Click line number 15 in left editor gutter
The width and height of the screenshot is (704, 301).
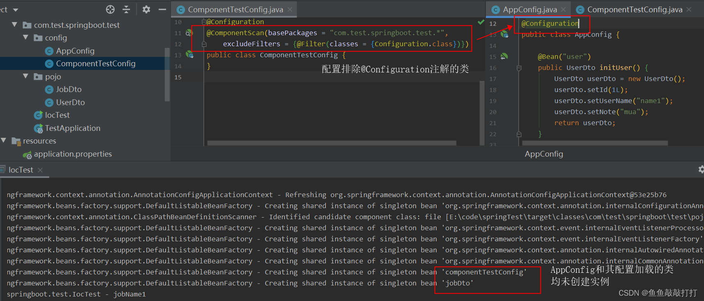coord(178,77)
